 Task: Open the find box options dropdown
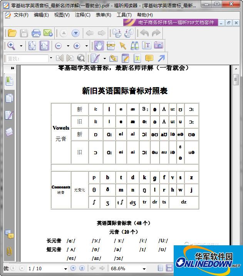point(51,58)
